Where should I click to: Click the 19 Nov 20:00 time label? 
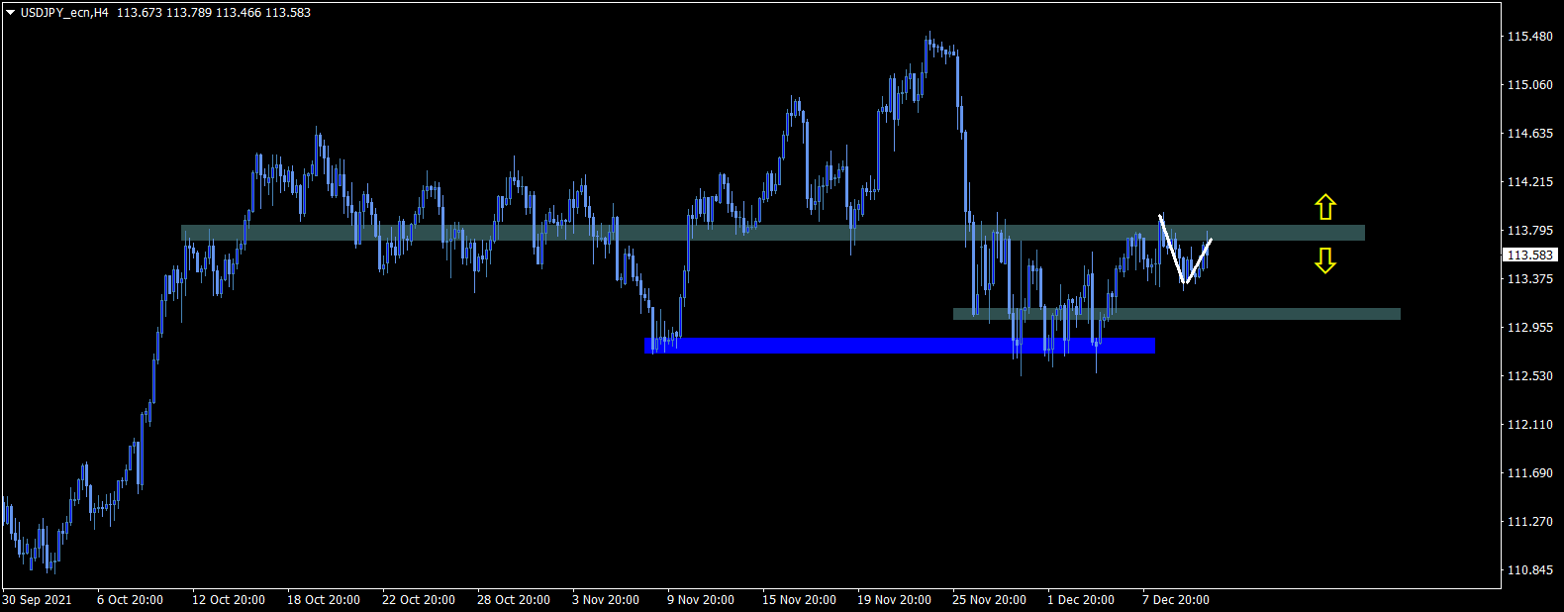tap(894, 600)
